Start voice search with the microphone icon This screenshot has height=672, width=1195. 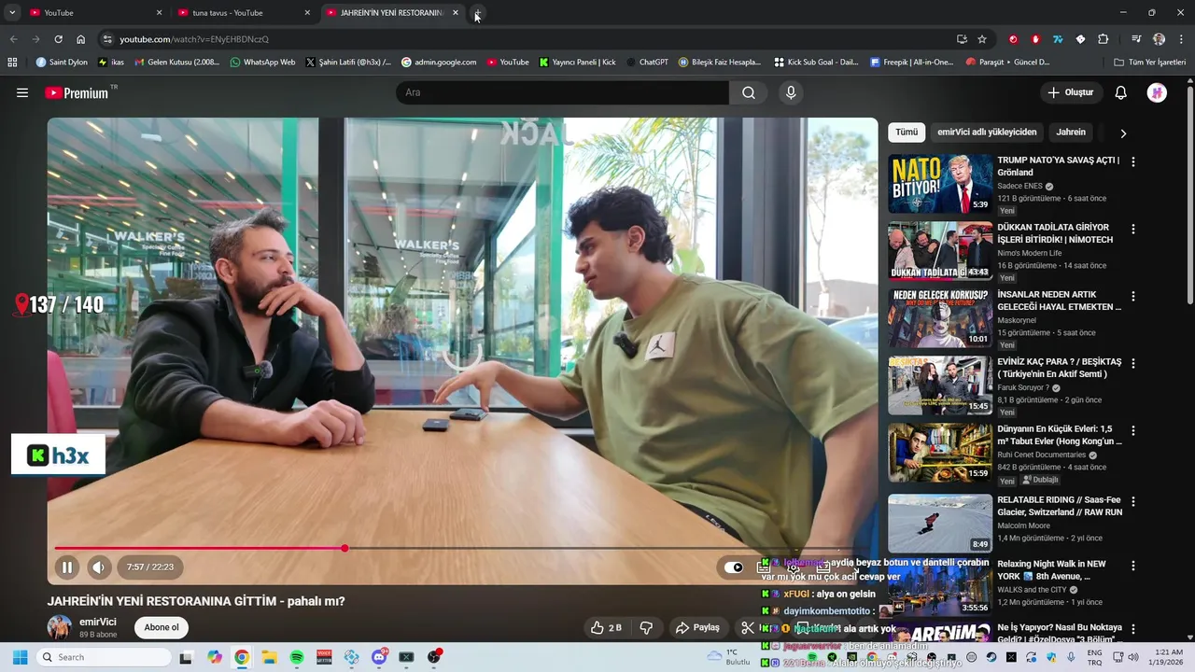(x=791, y=92)
